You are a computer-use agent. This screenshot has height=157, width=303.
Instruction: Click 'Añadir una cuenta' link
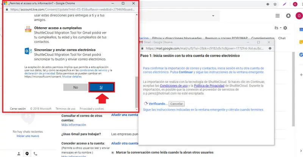(x=125, y=115)
